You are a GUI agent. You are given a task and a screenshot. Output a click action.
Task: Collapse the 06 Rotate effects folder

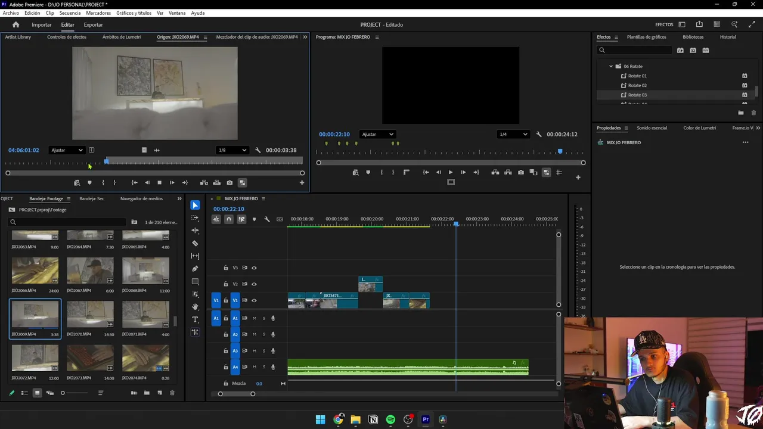611,66
